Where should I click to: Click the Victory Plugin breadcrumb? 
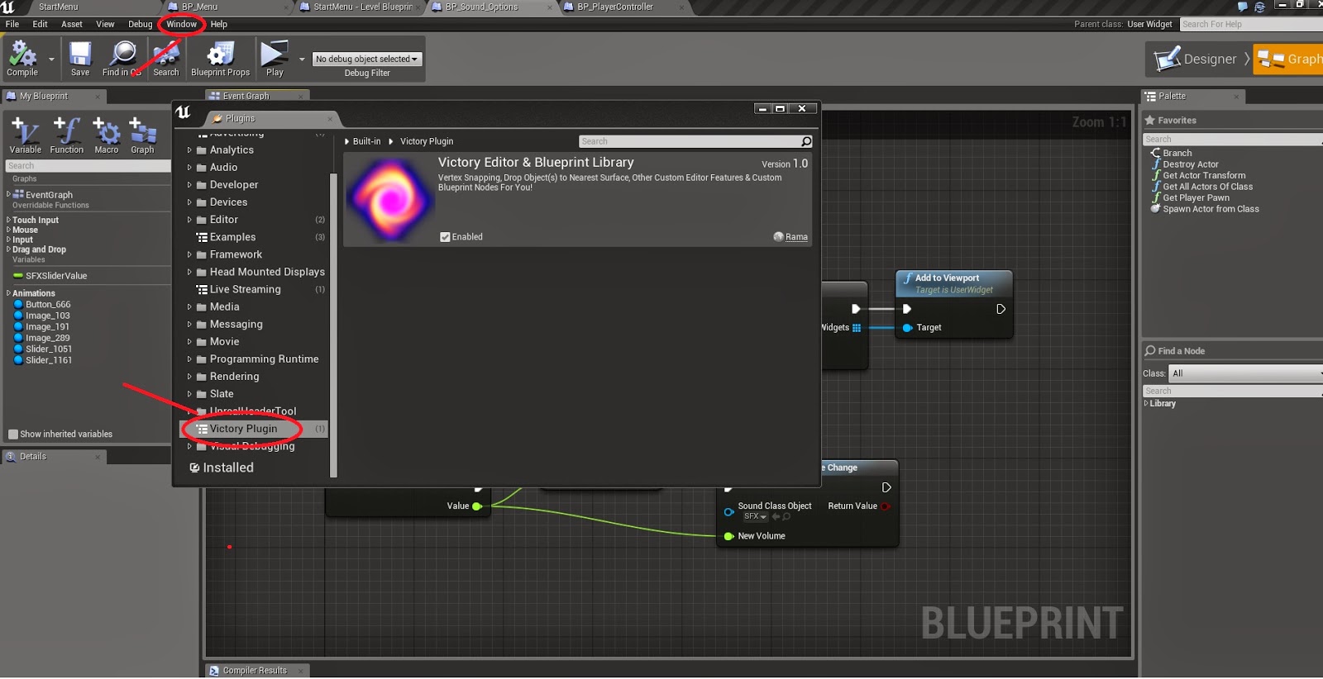pos(427,141)
